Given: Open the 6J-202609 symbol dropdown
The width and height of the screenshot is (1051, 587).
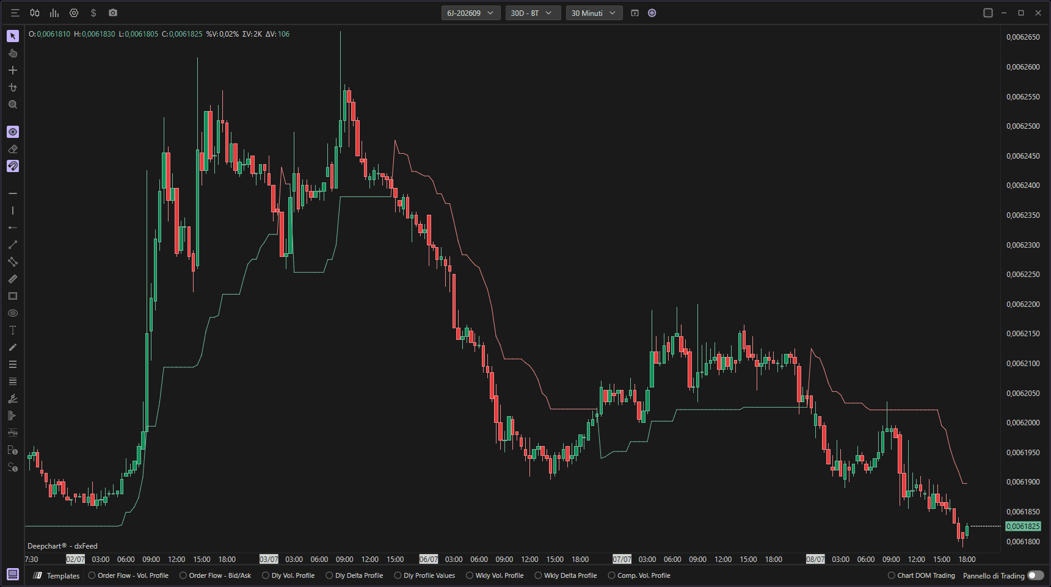Looking at the screenshot, I should point(471,13).
